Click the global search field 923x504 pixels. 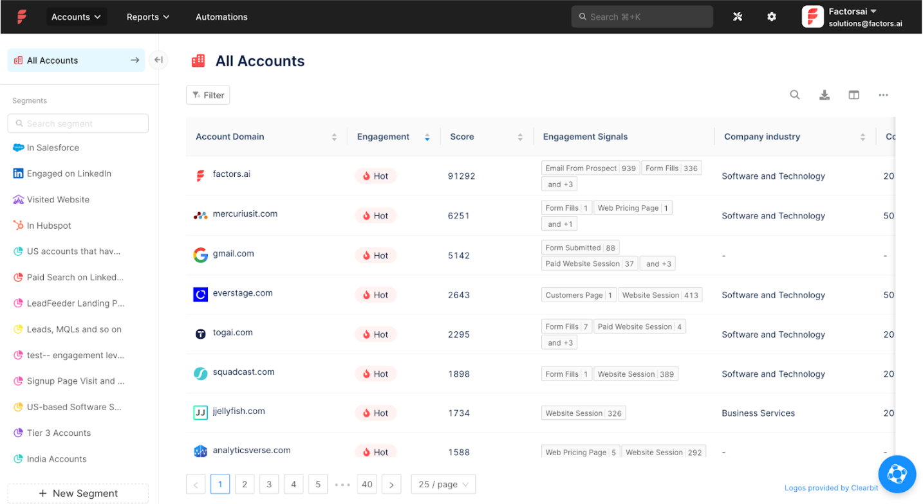click(641, 16)
